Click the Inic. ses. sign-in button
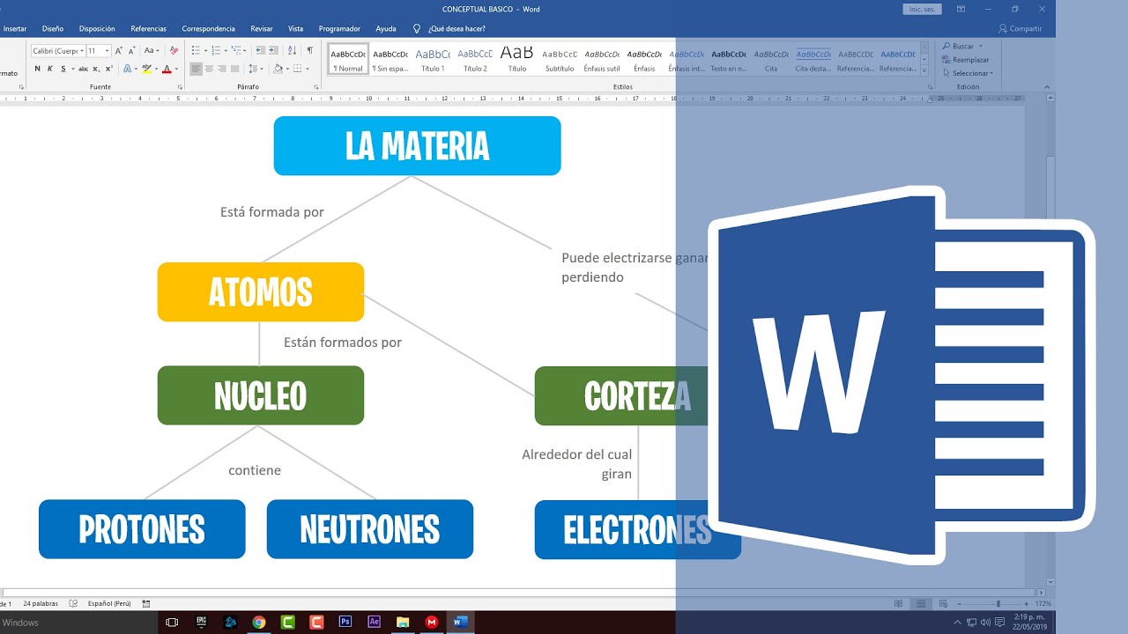This screenshot has width=1128, height=634. coord(922,9)
